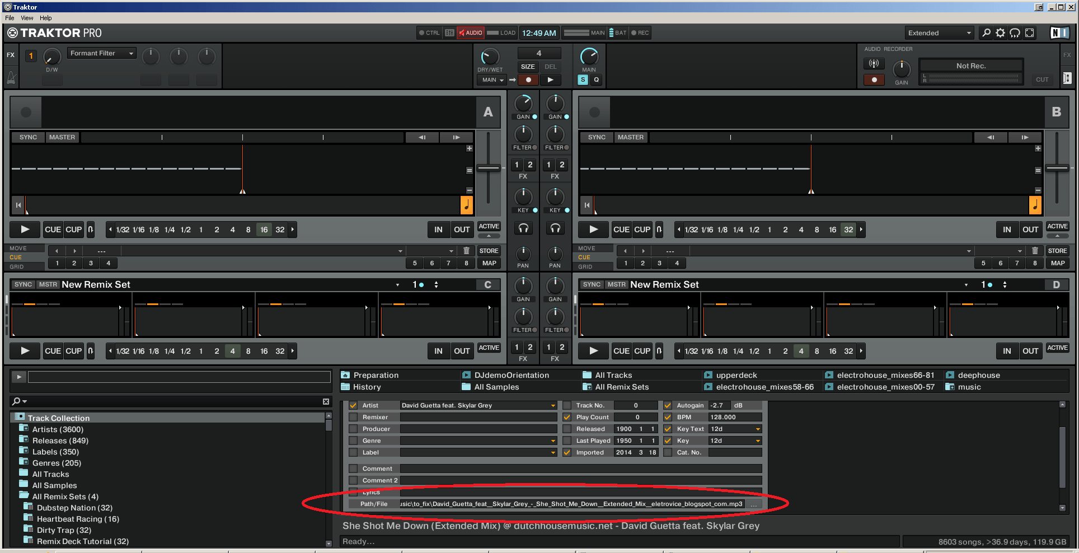The image size is (1079, 553).
Task: Open Remix Deck C set name dropdown
Action: (398, 285)
